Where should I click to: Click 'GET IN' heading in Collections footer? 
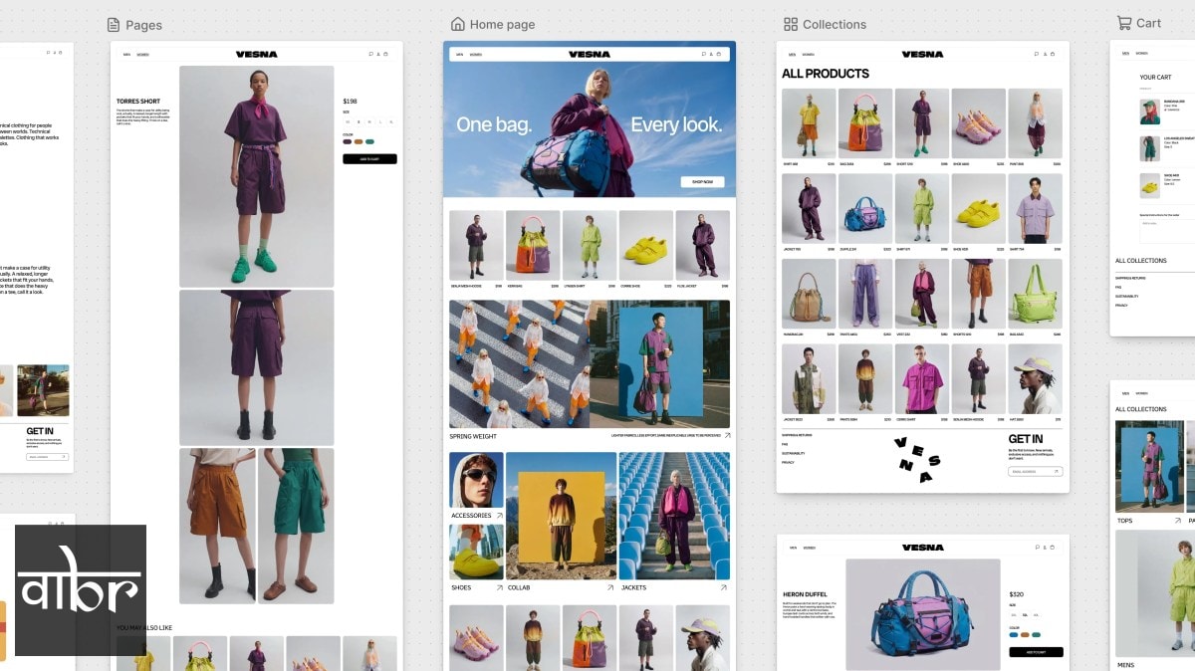1026,439
